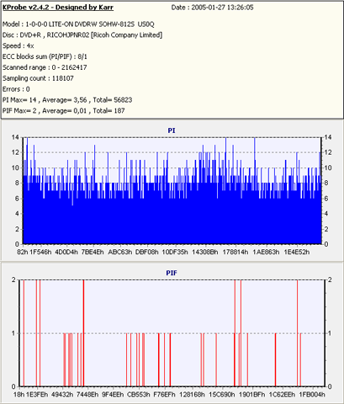This screenshot has height=404, width=344.
Task: Click the CB553h label on PIF axis
Action: [139, 395]
